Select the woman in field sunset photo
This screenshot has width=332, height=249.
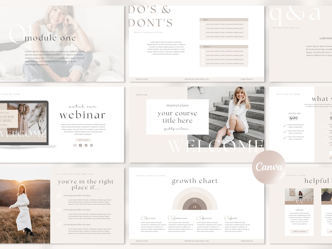(25, 206)
